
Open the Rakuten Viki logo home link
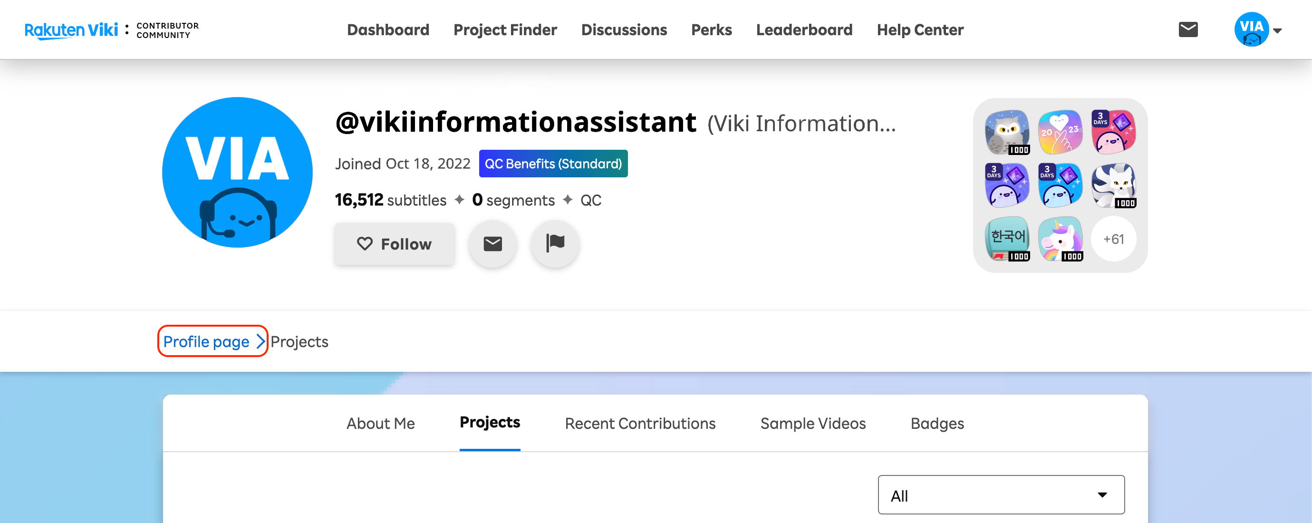pos(71,30)
